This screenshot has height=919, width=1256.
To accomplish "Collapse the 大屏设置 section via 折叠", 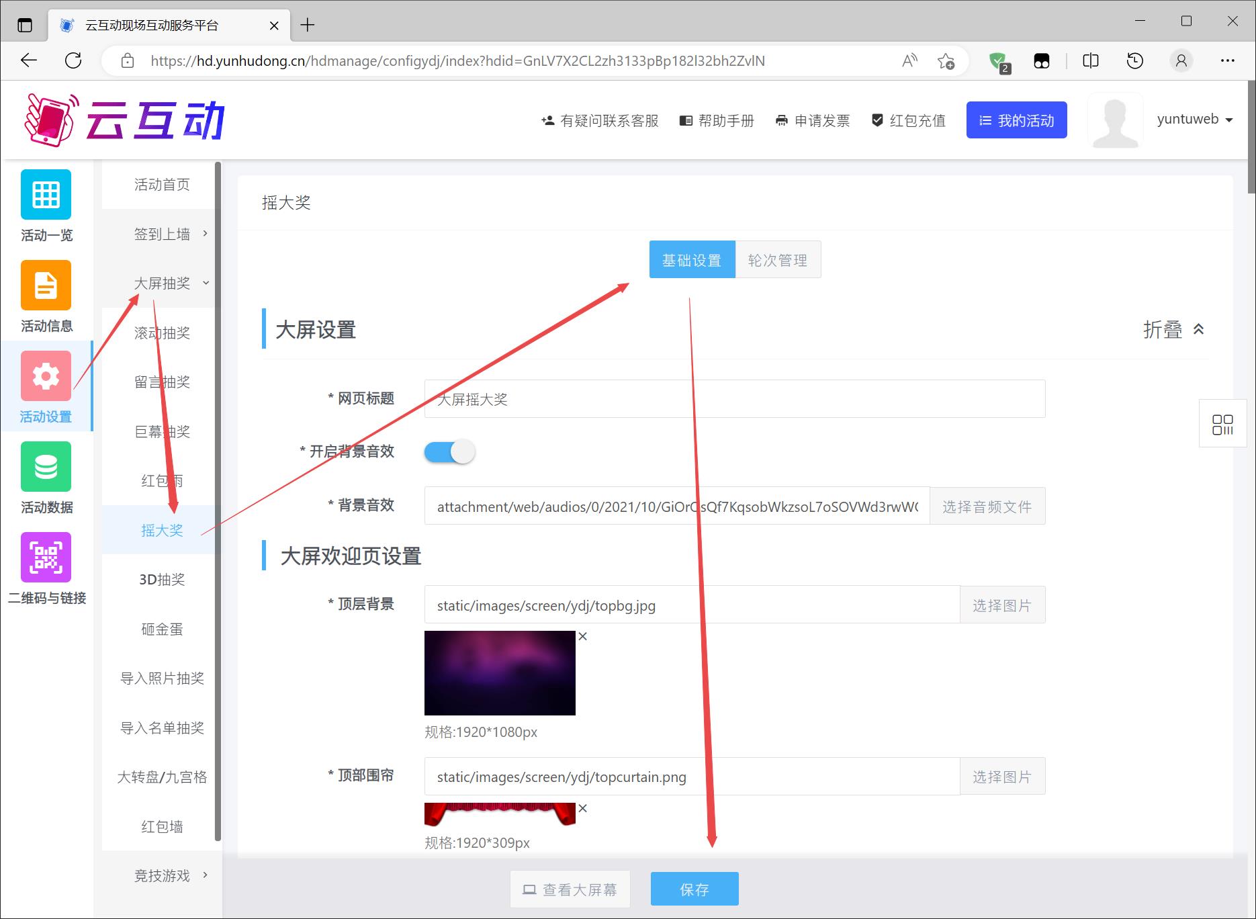I will click(1173, 330).
